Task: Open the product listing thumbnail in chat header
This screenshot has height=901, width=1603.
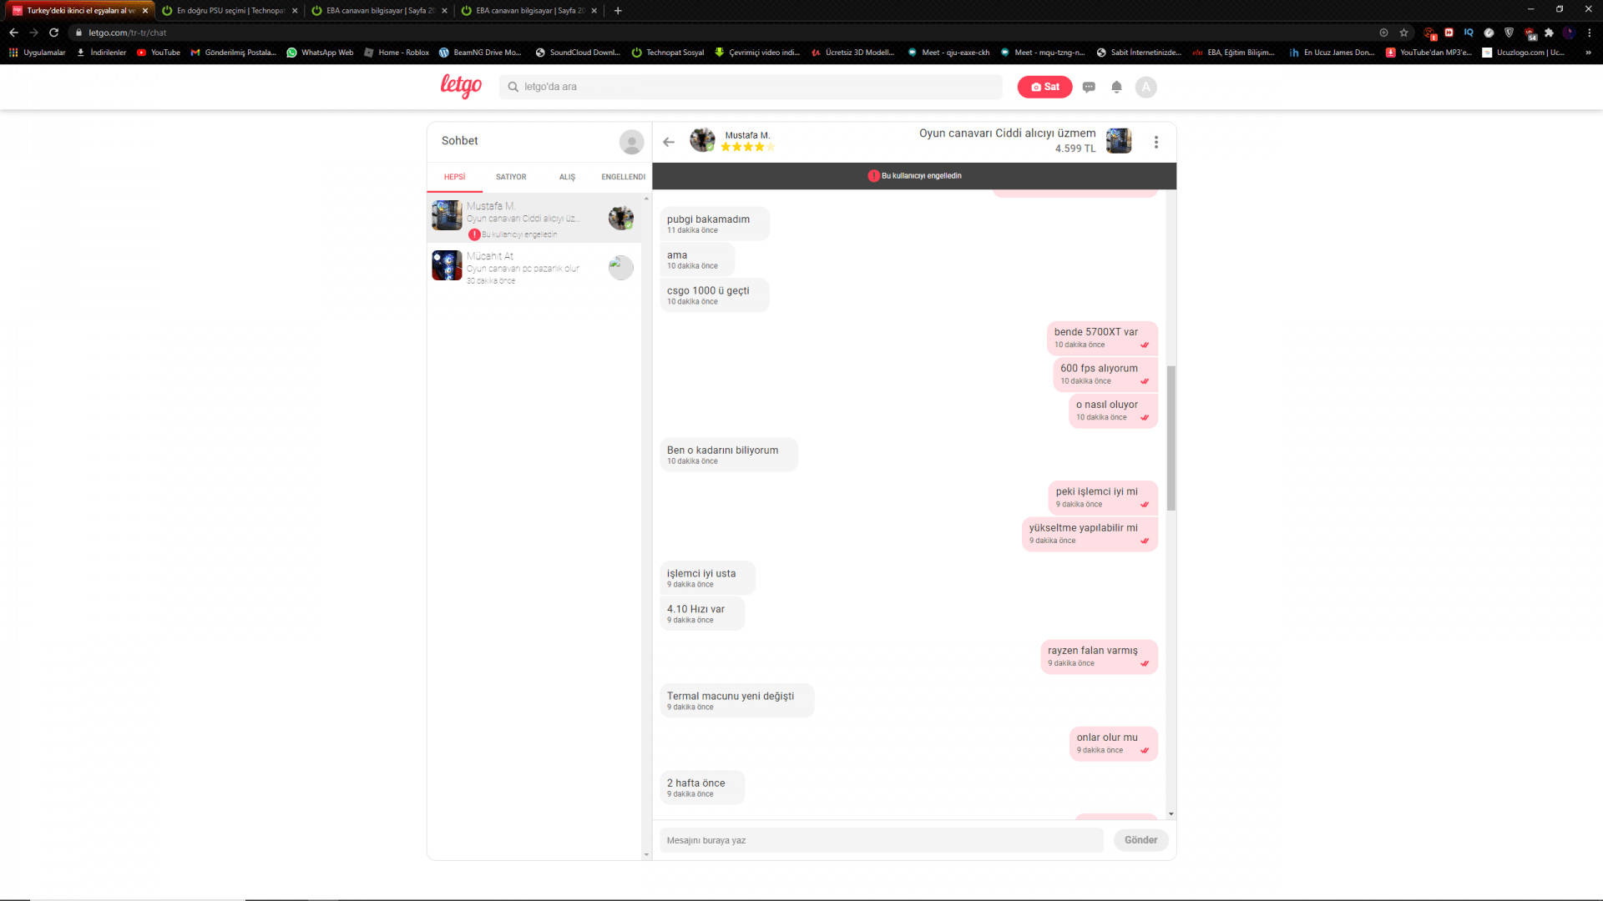Action: pos(1119,141)
